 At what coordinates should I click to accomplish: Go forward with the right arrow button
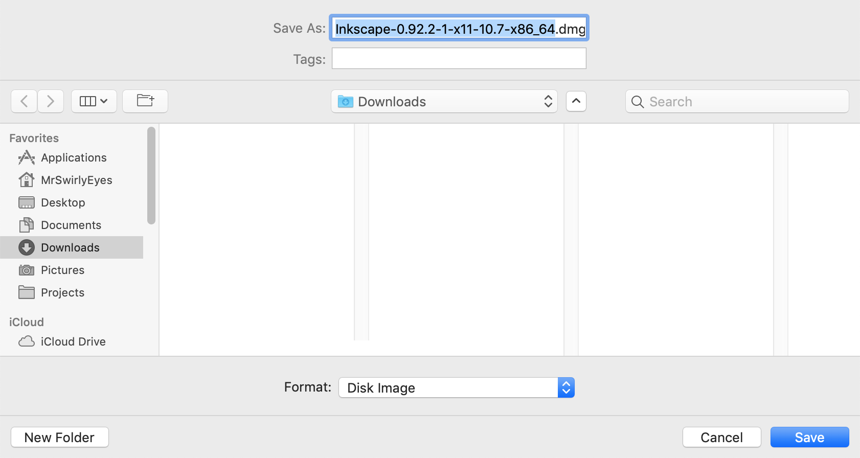50,101
